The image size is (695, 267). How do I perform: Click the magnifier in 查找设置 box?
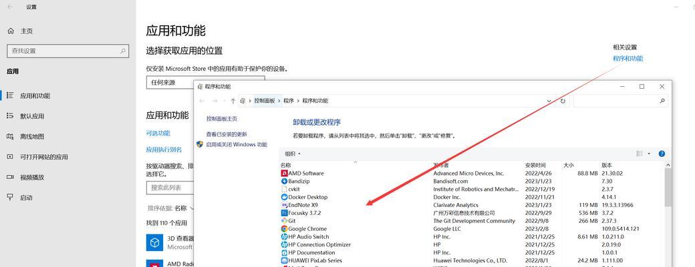(123, 51)
